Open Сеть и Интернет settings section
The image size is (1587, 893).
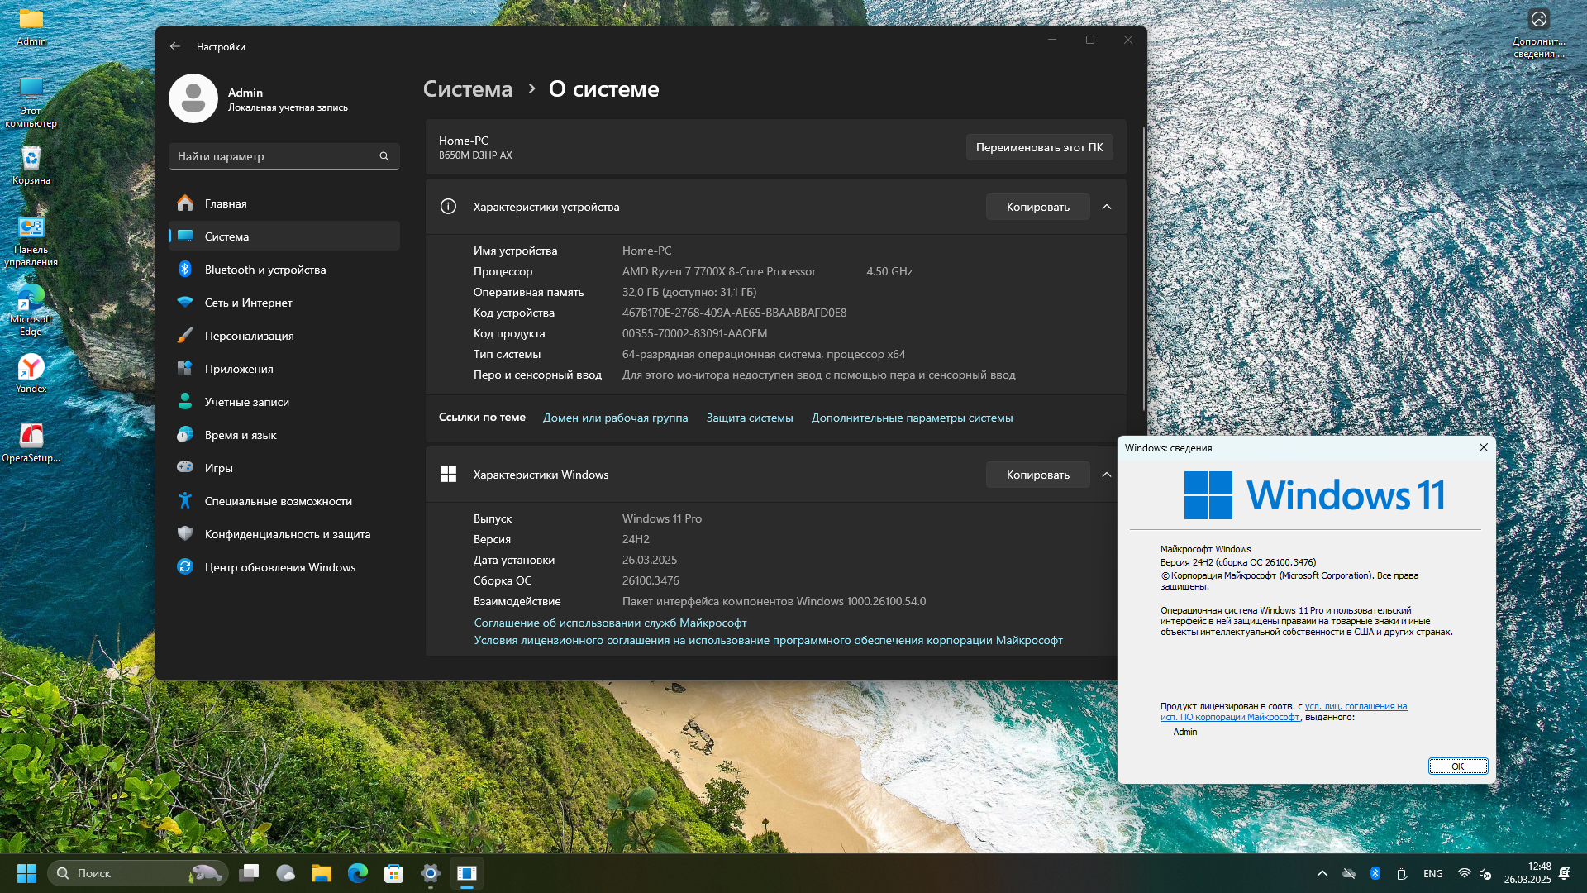pos(248,303)
